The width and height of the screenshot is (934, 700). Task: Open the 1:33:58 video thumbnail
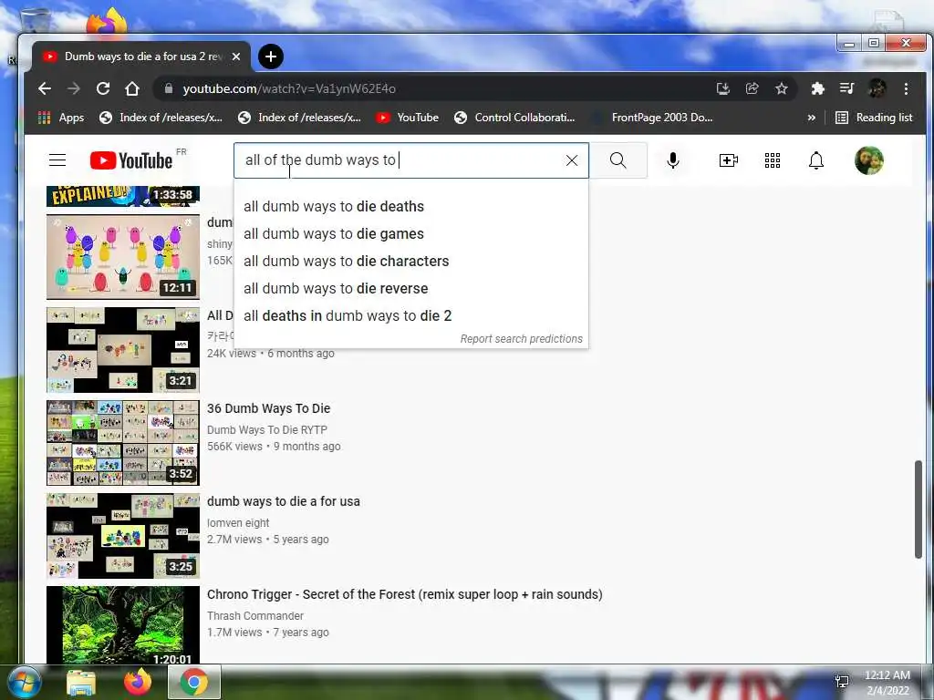pos(123,196)
